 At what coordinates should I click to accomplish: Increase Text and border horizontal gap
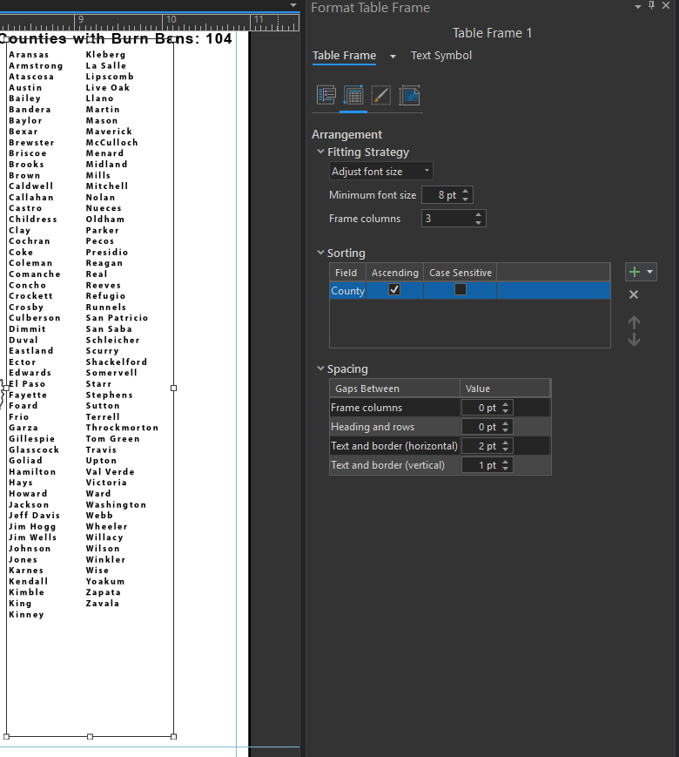pos(505,443)
